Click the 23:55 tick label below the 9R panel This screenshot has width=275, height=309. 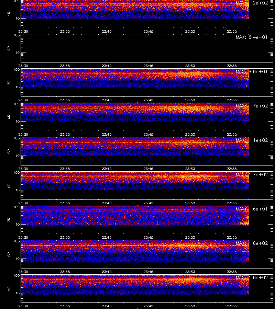tap(232, 306)
